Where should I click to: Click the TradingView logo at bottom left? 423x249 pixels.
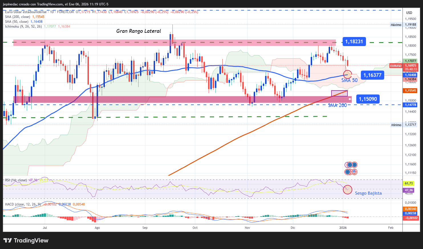(x=26, y=240)
